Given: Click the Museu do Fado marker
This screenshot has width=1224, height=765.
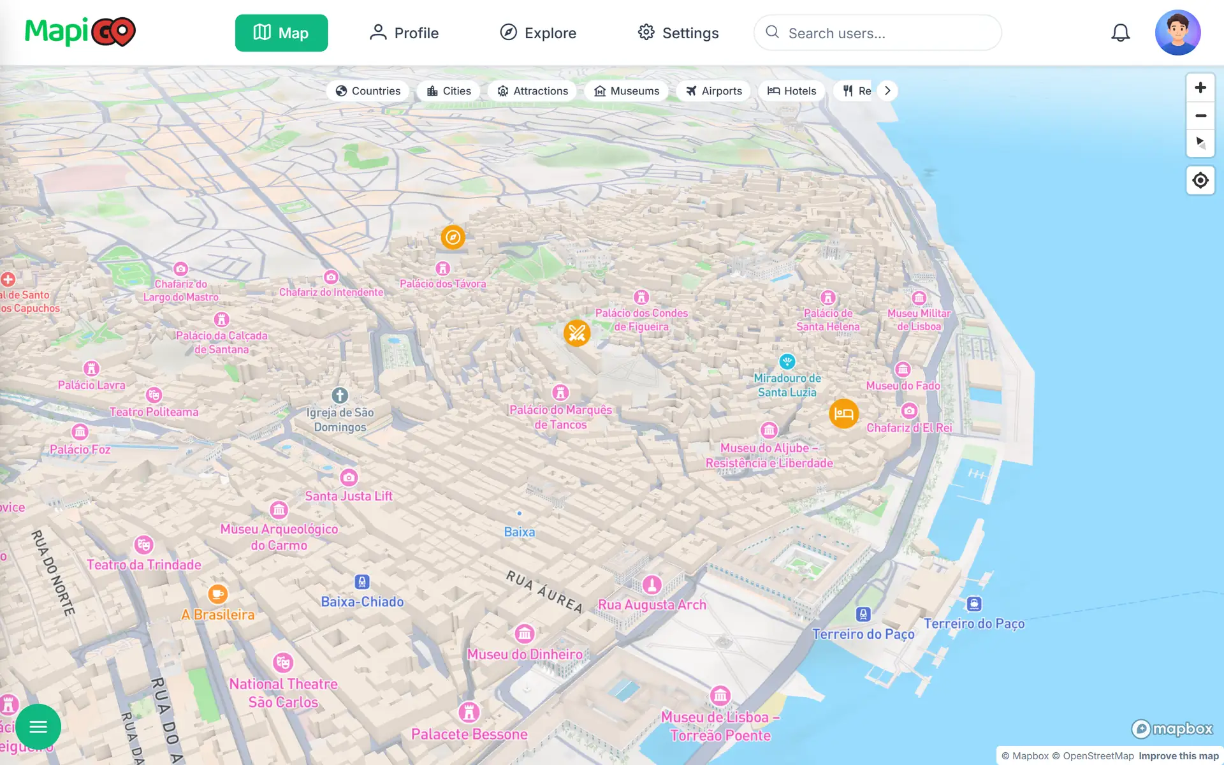Looking at the screenshot, I should tap(903, 369).
